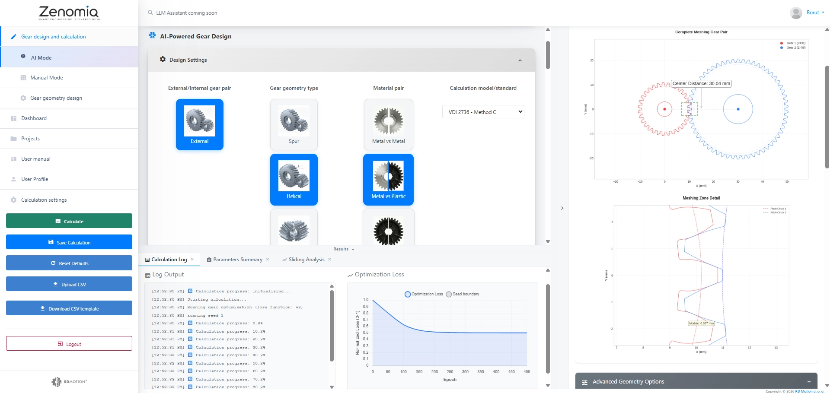Click the Dashboard grid icon
The height and width of the screenshot is (393, 830).
click(13, 118)
